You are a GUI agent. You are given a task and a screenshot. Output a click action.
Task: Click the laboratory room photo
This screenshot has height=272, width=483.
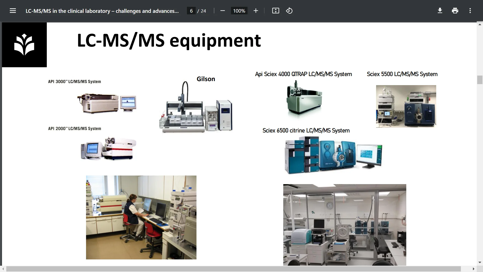[x=345, y=225]
